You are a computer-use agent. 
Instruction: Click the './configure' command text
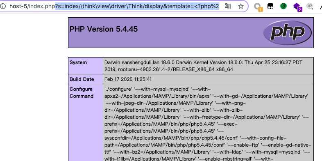118,89
